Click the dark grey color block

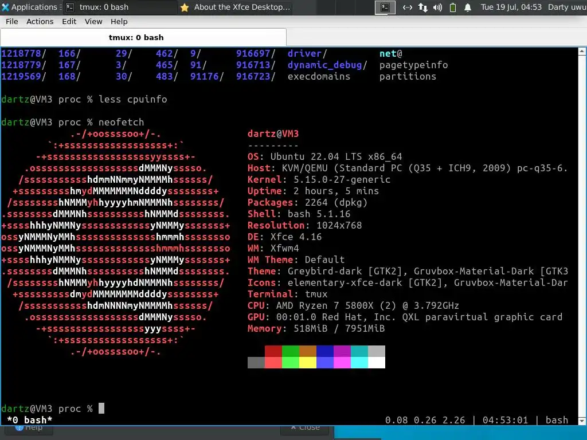click(256, 363)
